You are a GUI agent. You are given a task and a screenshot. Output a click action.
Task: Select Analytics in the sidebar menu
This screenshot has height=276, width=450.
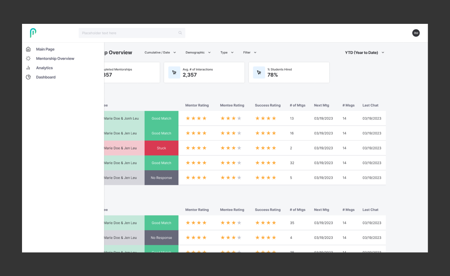point(44,68)
